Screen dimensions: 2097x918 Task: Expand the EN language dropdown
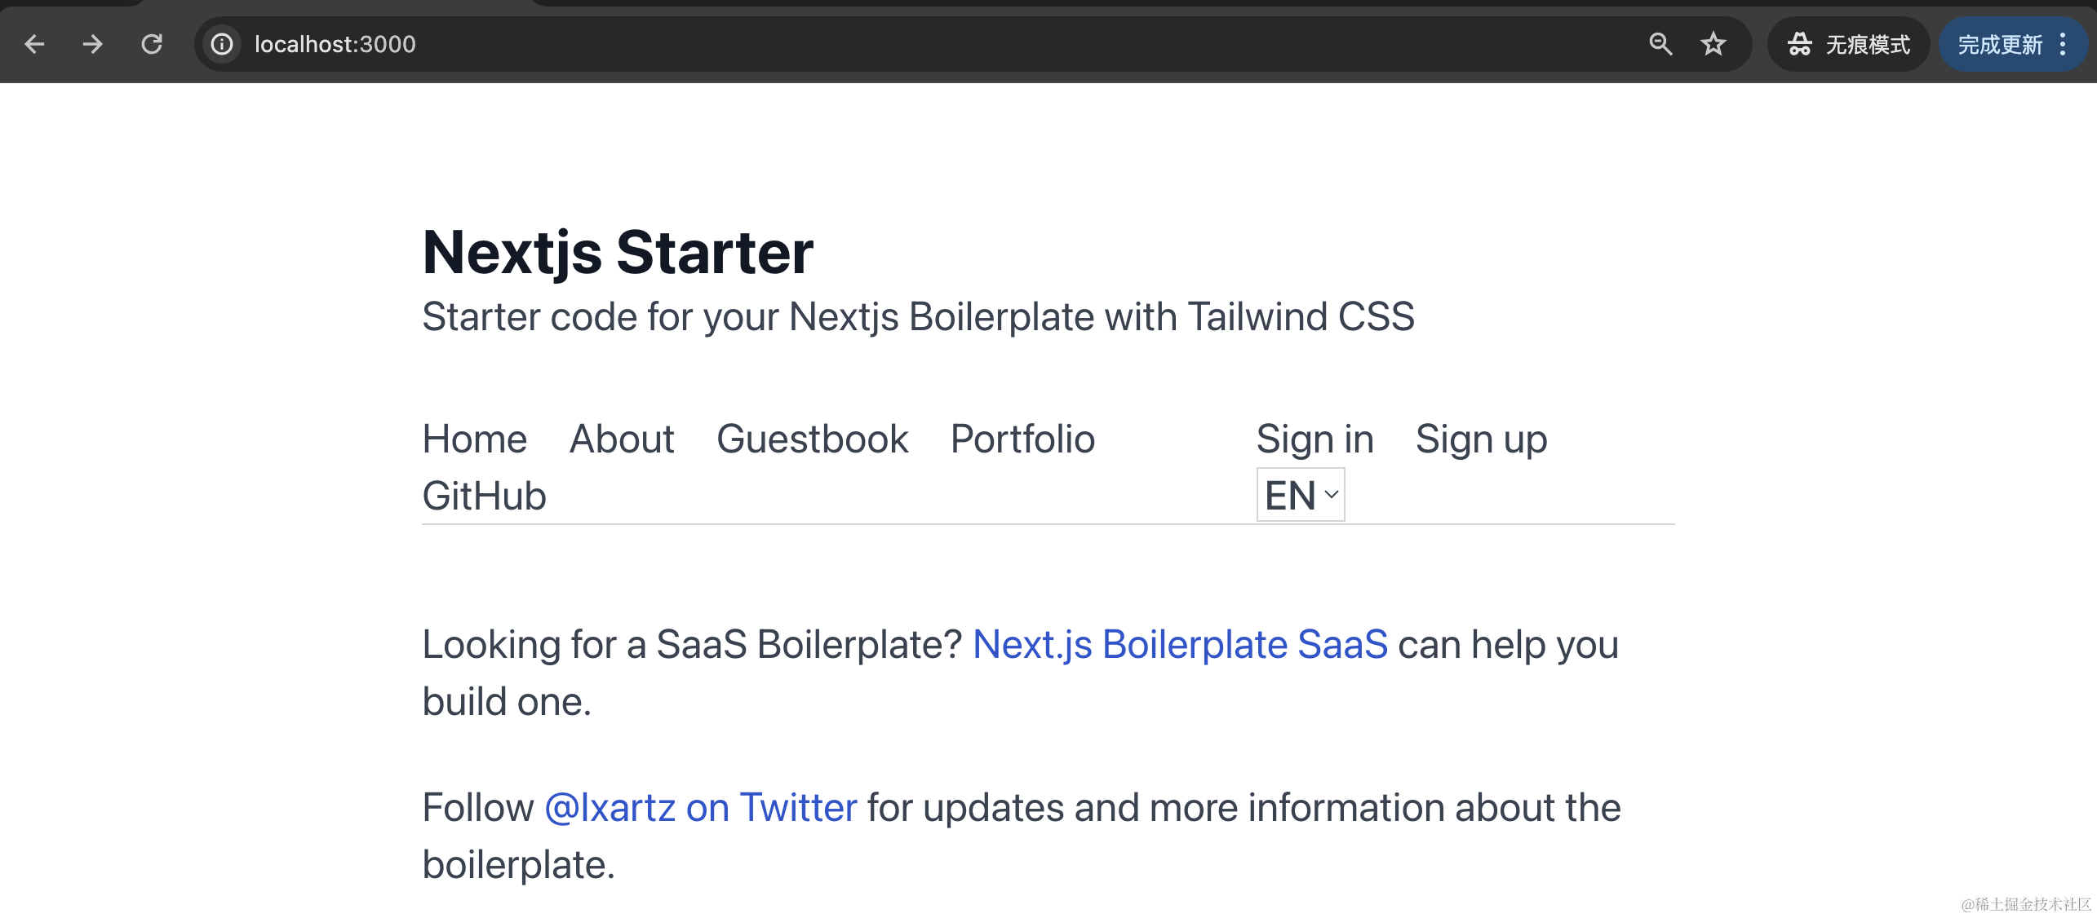1301,495
